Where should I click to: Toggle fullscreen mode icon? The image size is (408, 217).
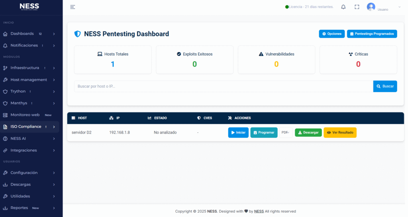(x=357, y=7)
